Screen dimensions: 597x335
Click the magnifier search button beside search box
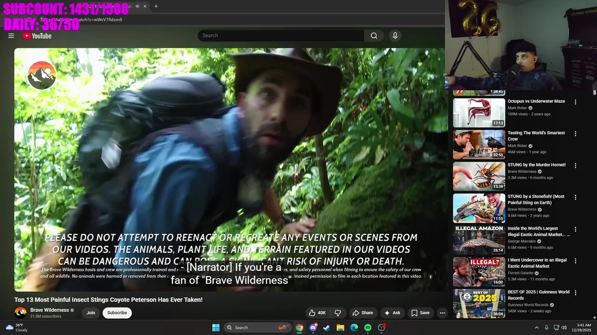374,35
